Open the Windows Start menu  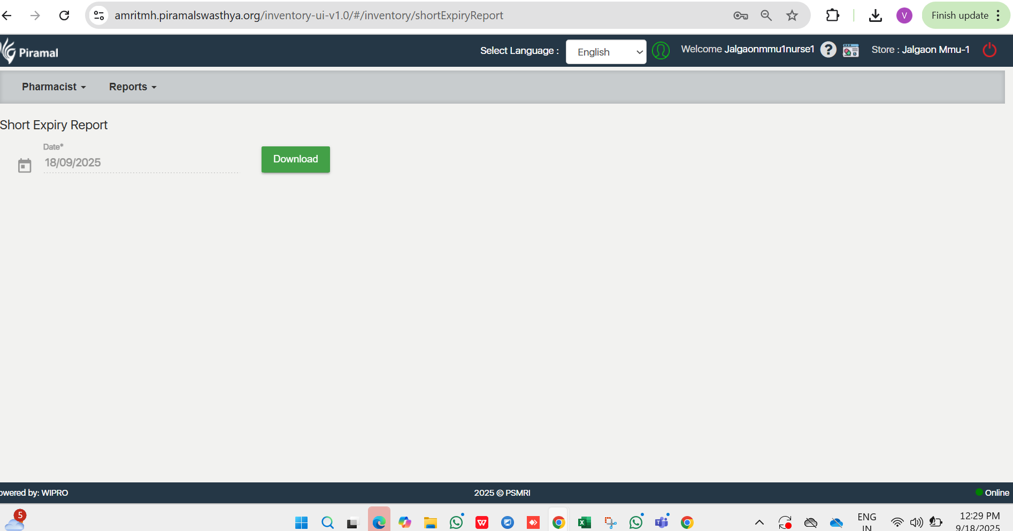click(302, 522)
